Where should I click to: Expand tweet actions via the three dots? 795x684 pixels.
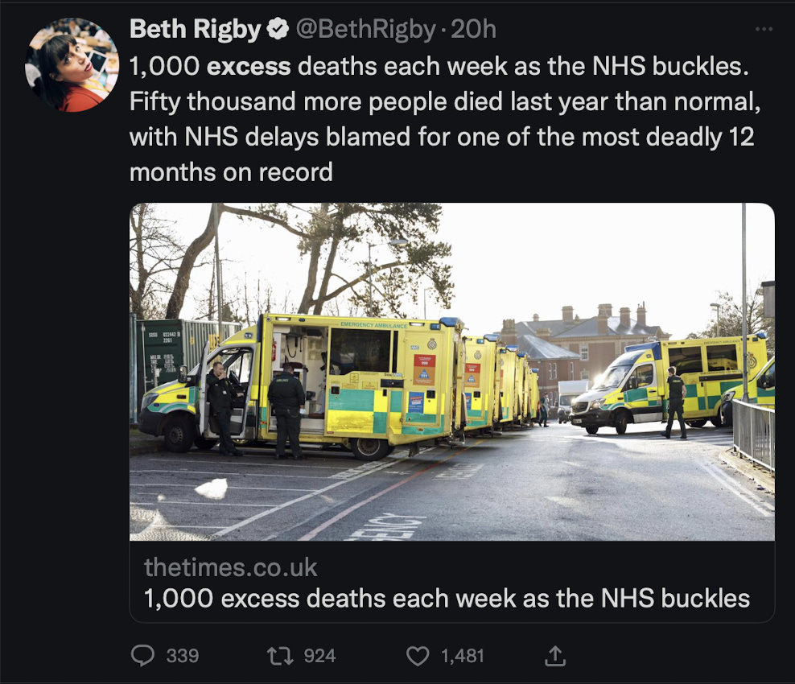point(765,29)
